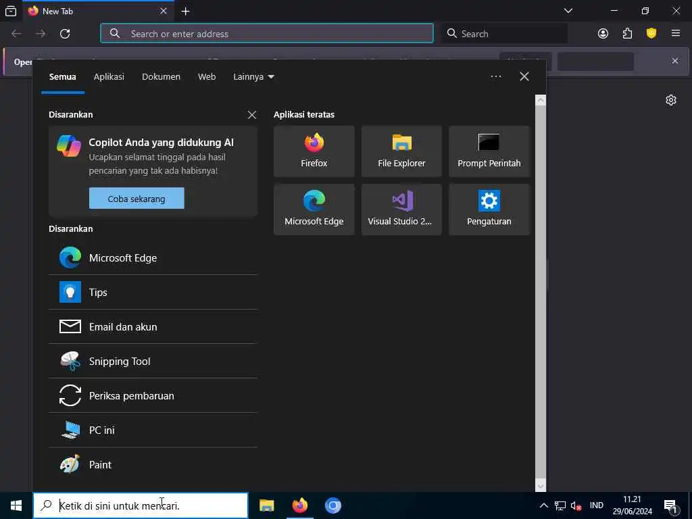Click the Firefox address bar
The image size is (692, 519).
point(267,34)
